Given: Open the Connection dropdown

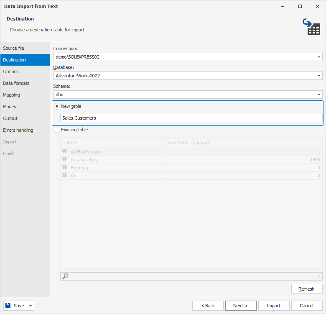Looking at the screenshot, I should click(319, 57).
